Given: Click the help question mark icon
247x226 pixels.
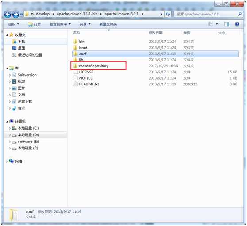Looking at the screenshot, I should tap(237, 24).
